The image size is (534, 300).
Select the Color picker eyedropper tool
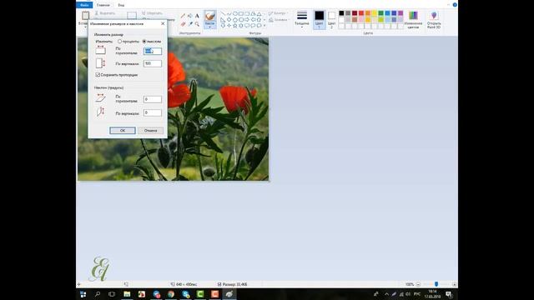pyautogui.click(x=190, y=24)
